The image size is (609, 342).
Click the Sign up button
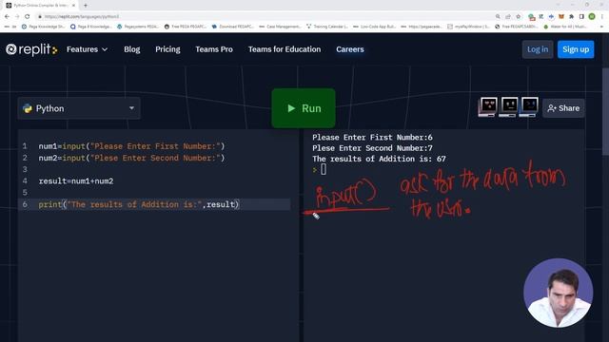click(576, 49)
